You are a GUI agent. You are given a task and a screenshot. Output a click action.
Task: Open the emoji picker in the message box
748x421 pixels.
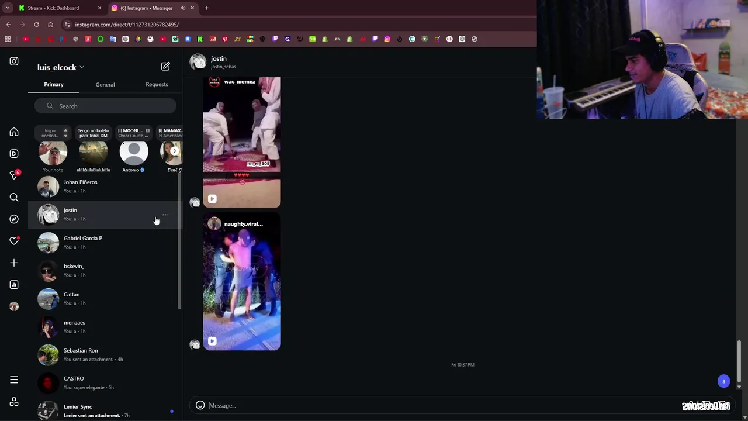pos(200,405)
